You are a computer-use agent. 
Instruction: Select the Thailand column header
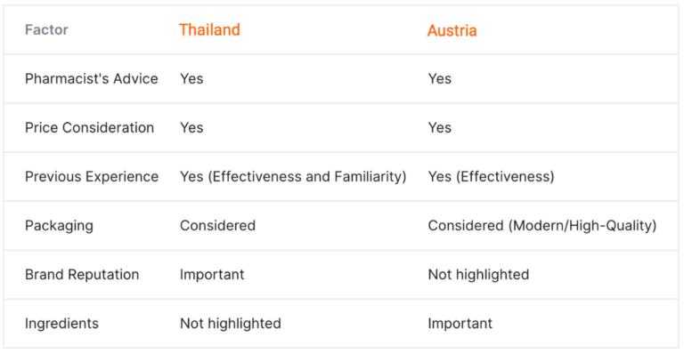click(209, 29)
